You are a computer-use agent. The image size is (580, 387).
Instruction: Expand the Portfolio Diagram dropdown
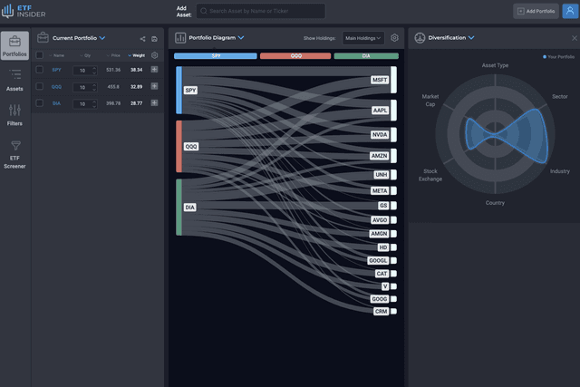(x=241, y=38)
